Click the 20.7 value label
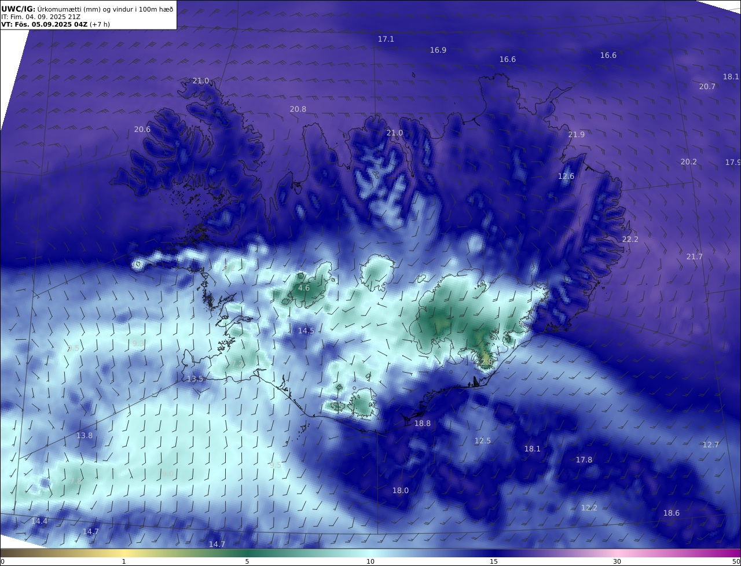Image resolution: width=741 pixels, height=566 pixels. [707, 87]
